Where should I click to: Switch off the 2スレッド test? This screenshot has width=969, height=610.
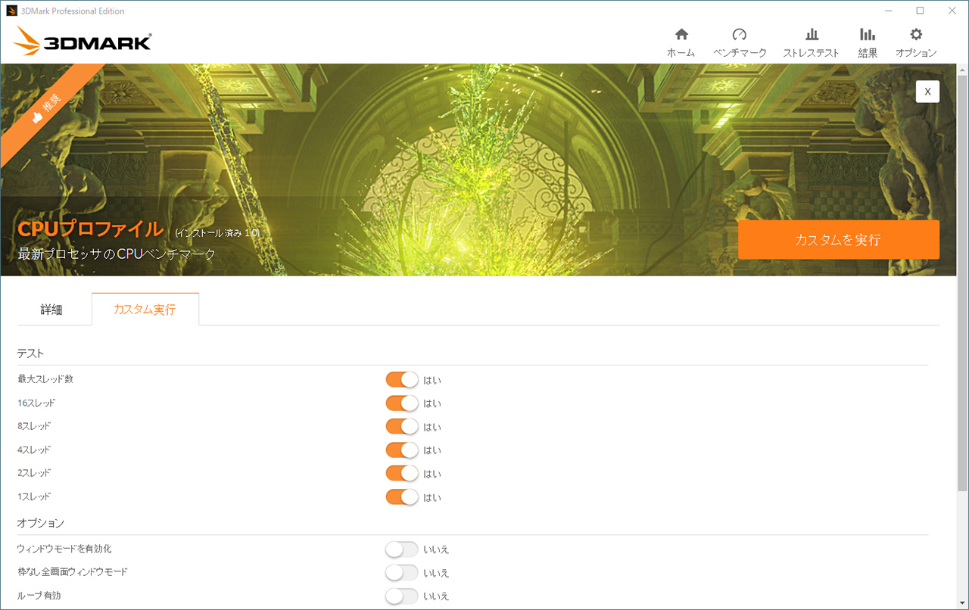(x=402, y=473)
